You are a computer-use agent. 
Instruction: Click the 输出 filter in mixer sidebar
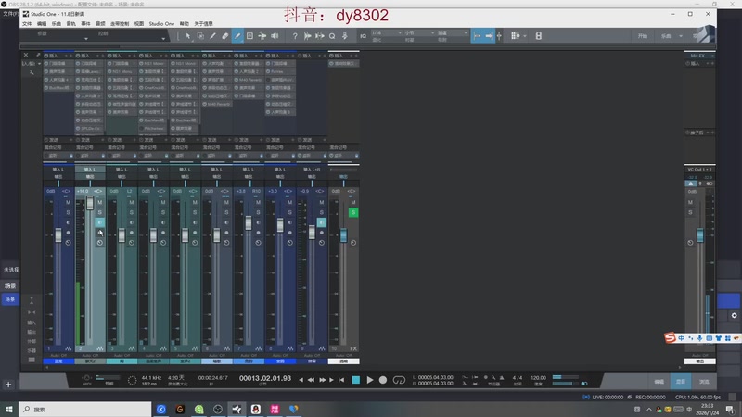pos(32,332)
